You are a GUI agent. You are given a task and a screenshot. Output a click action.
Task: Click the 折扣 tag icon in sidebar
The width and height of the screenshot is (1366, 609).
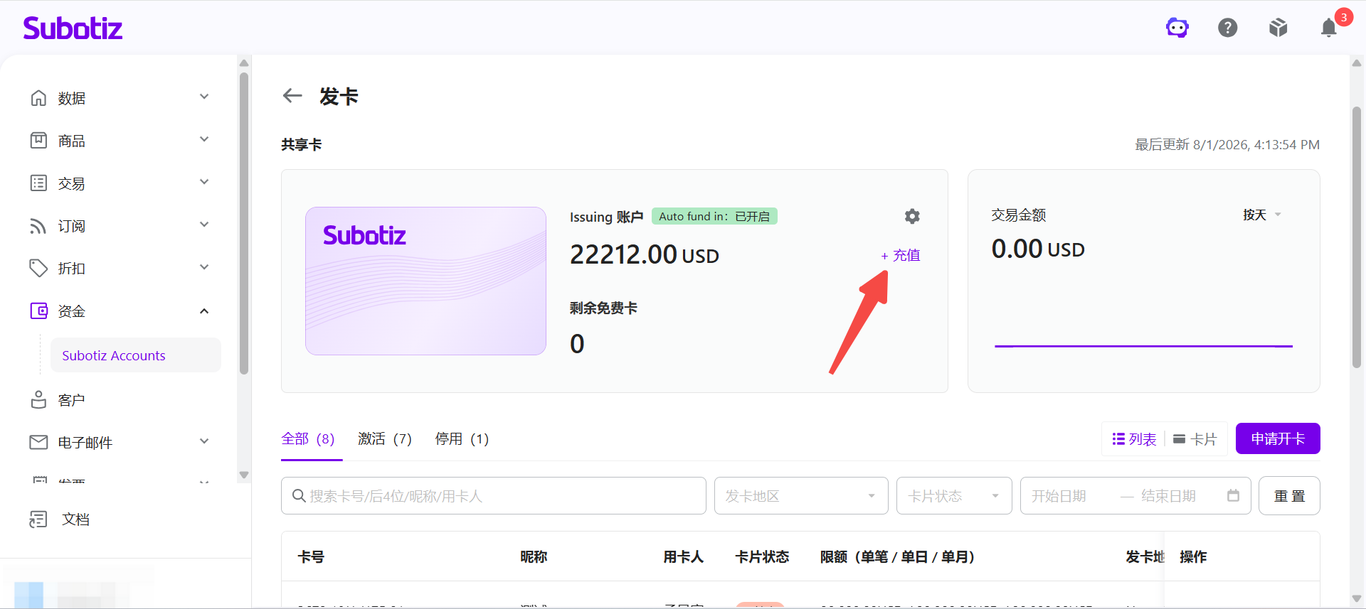[x=38, y=269]
